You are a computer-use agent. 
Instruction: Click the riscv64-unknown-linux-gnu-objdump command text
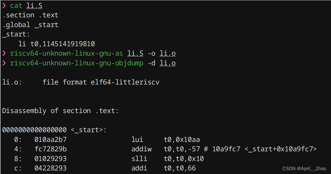point(77,63)
